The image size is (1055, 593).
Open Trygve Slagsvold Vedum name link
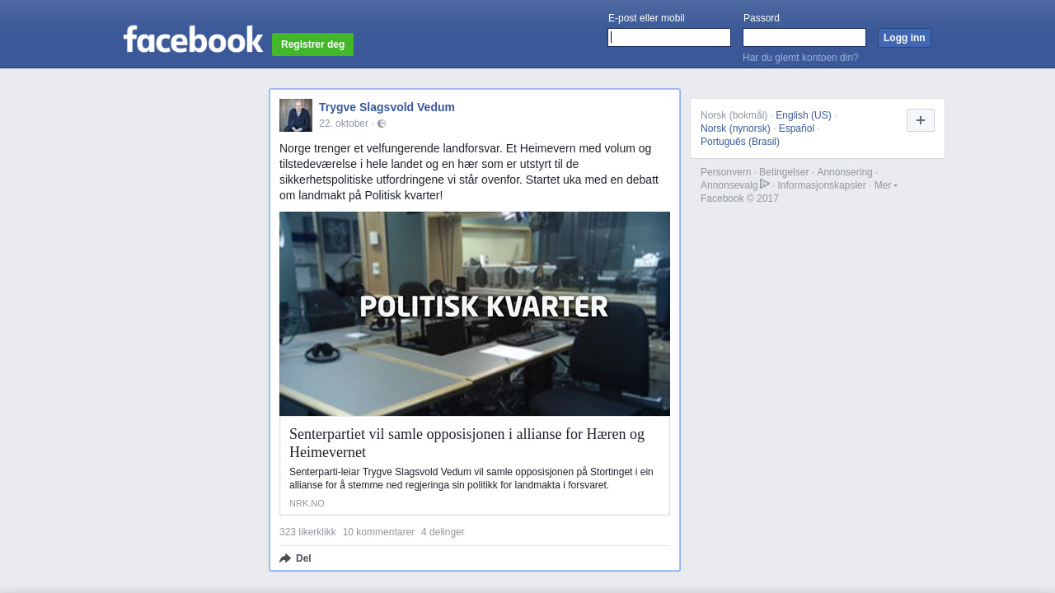pyautogui.click(x=387, y=107)
